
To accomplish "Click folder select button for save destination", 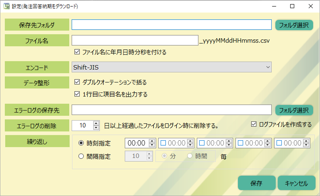I will click(x=294, y=25).
